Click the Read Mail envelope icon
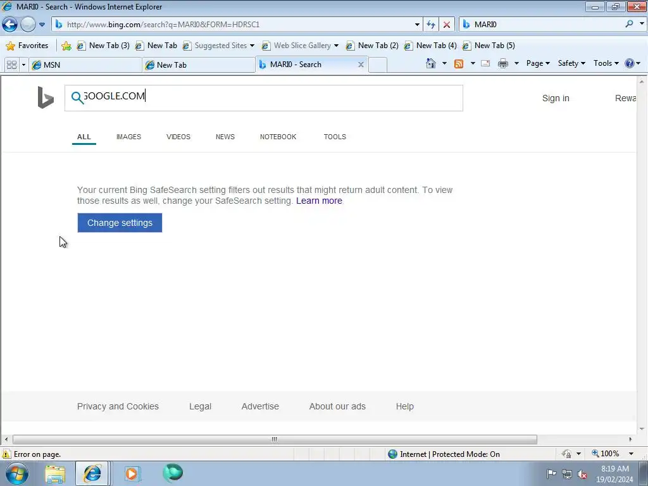Image resolution: width=648 pixels, height=486 pixels. (485, 63)
